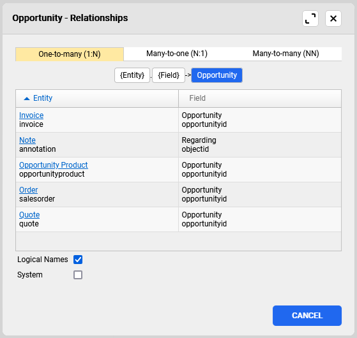Uncheck the Logical Names checkbox

78,260
